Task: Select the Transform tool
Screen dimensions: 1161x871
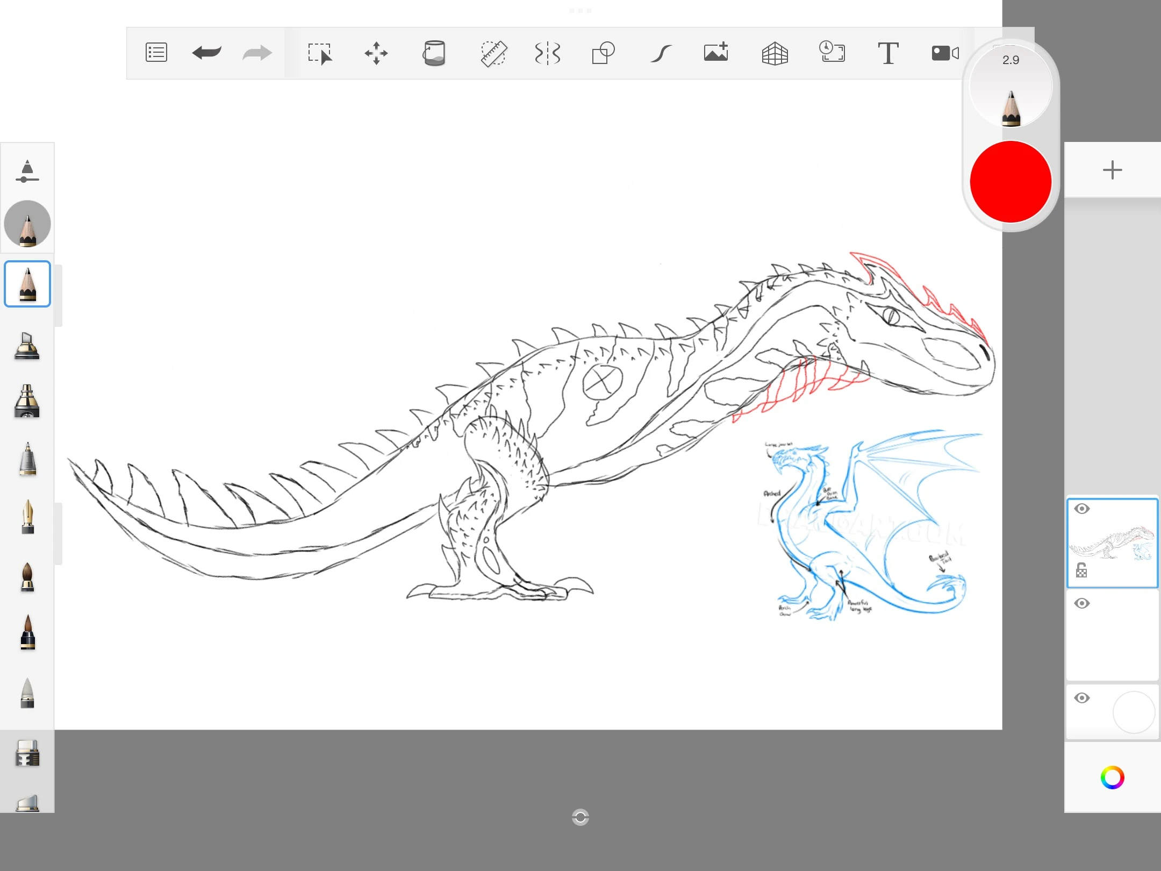Action: (x=377, y=53)
